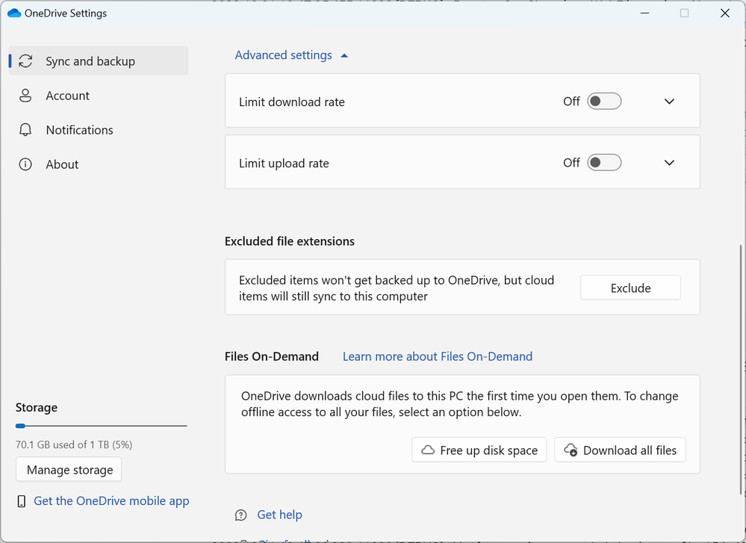
Task: Click the Manage storage button
Action: coord(69,470)
